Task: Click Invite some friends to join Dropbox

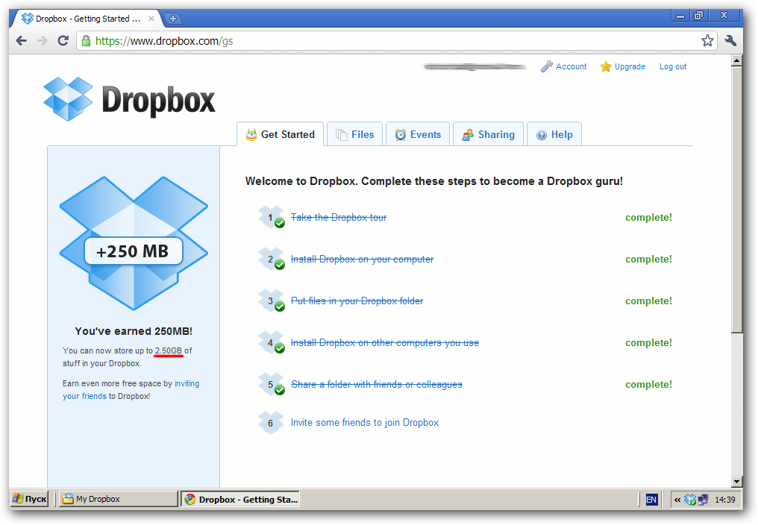Action: pyautogui.click(x=365, y=423)
